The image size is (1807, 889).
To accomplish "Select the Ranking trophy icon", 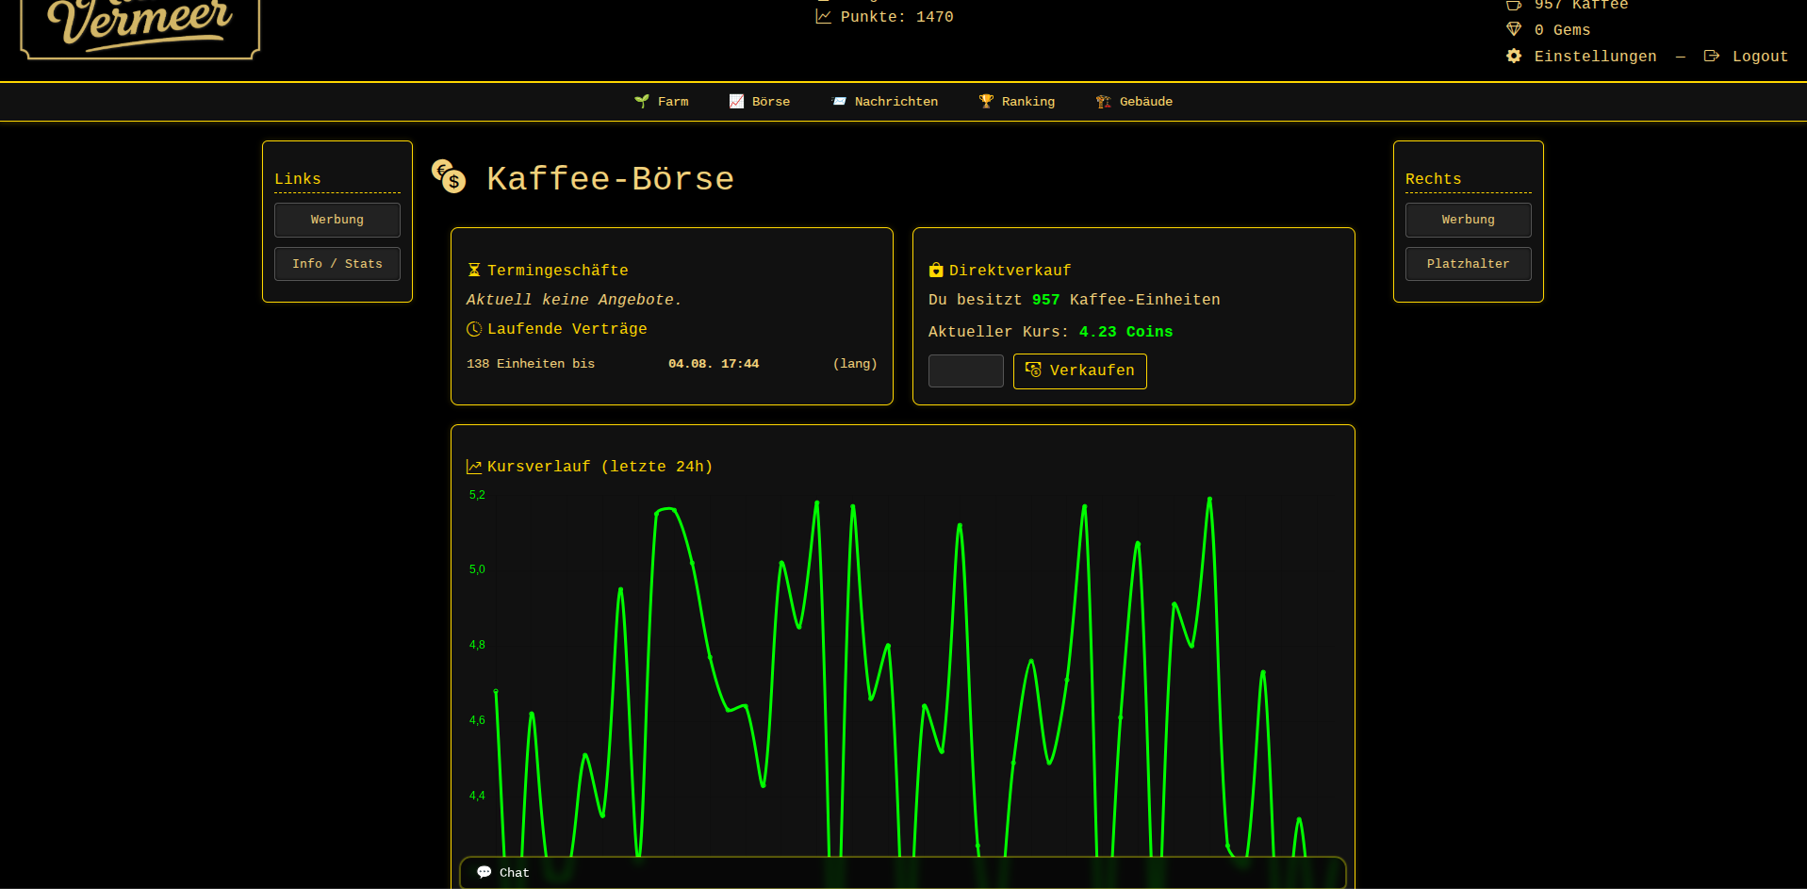I will pos(986,101).
